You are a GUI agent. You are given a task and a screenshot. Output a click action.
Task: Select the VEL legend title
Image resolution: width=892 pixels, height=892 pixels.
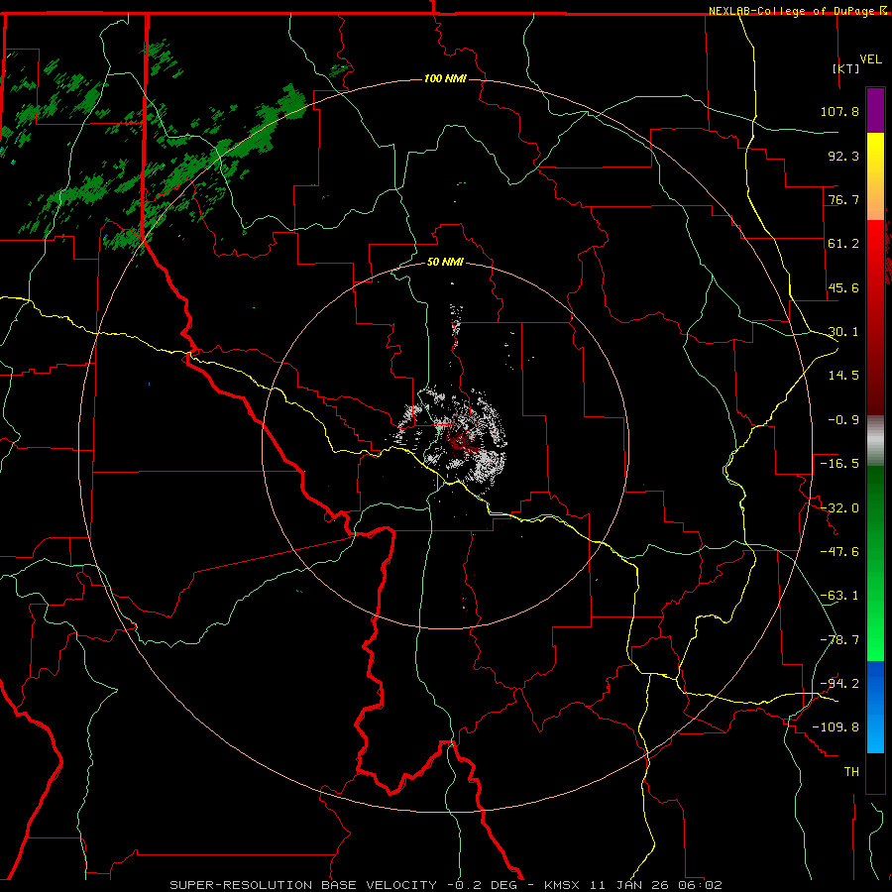[x=870, y=59]
